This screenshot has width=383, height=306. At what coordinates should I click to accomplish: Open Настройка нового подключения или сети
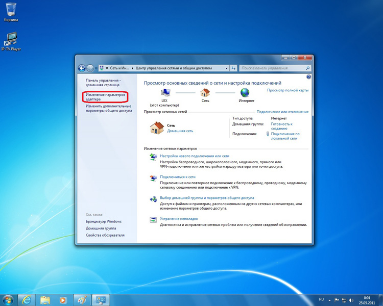(x=195, y=156)
